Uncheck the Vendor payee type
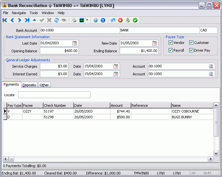The width and height of the screenshot is (222, 177). 171,43
